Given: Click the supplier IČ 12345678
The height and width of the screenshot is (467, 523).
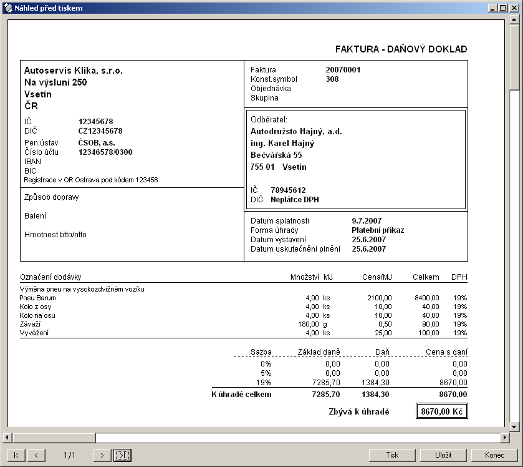Looking at the screenshot, I should pos(96,122).
